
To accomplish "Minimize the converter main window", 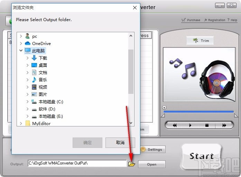I will (x=220, y=6).
